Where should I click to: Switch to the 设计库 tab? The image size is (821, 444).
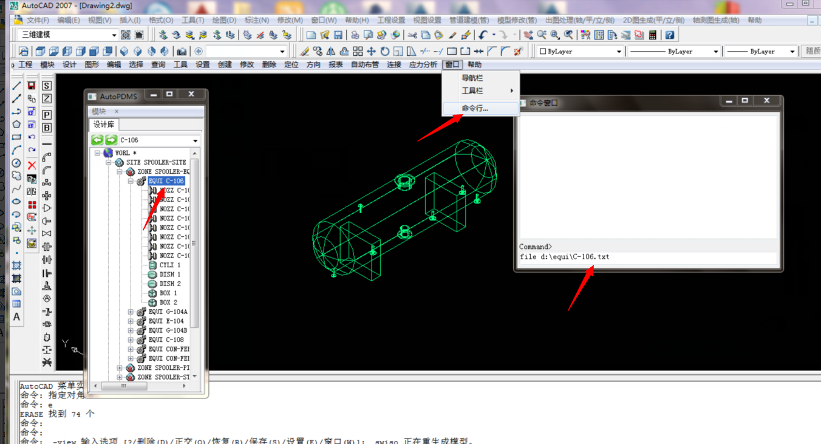[103, 125]
